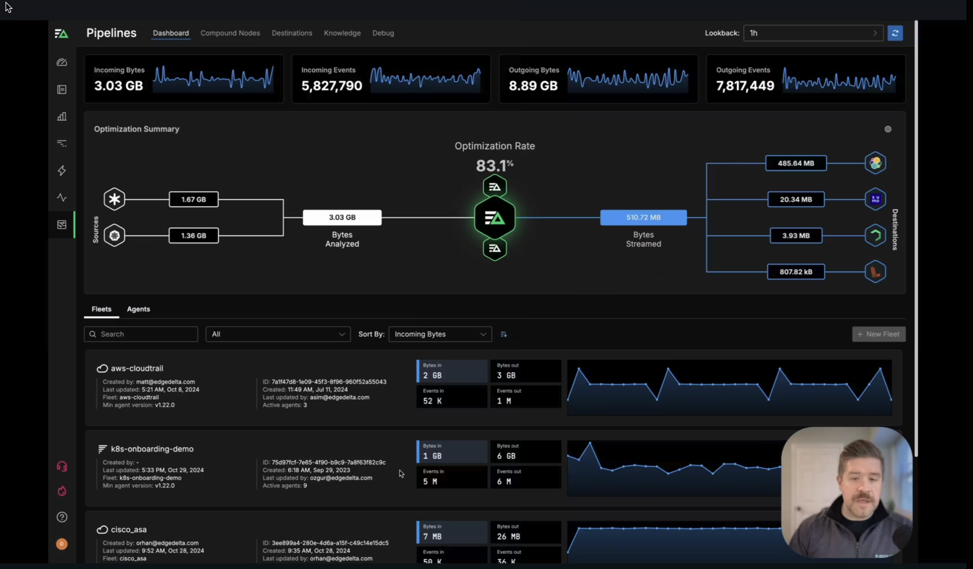Open the help question mark icon
This screenshot has width=973, height=569.
61,517
